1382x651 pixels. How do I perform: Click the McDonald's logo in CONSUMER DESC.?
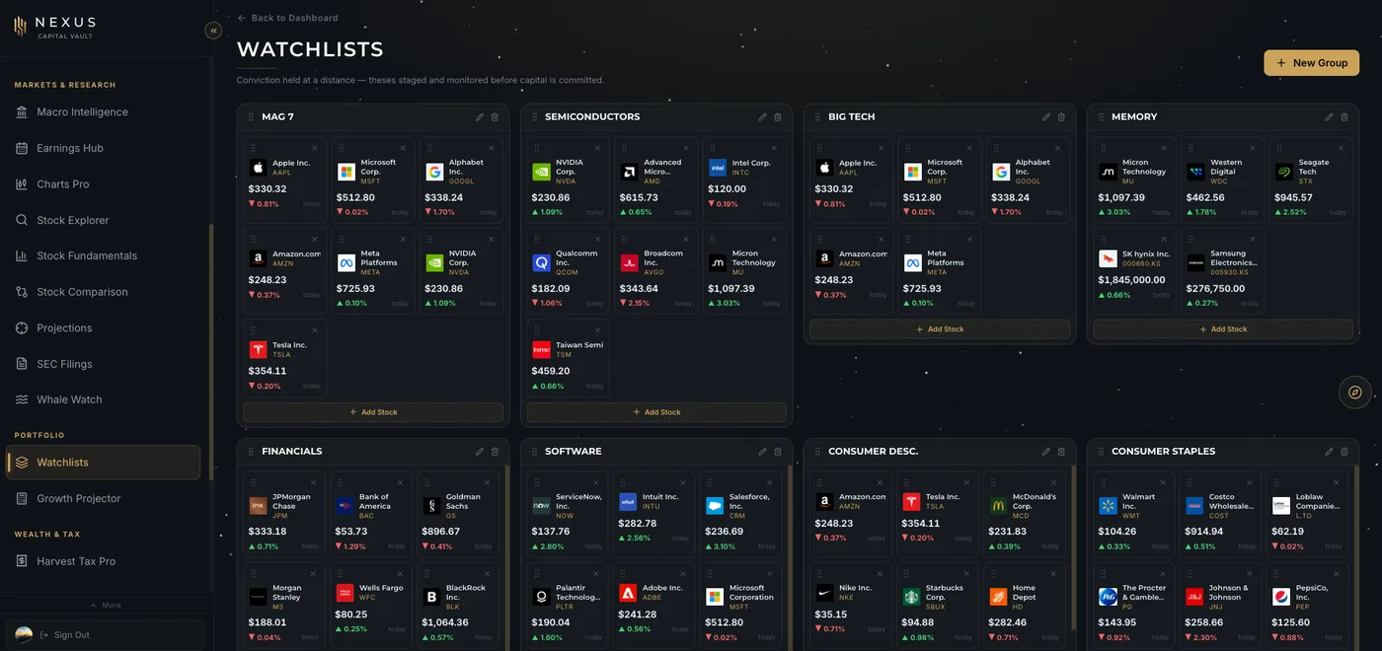pyautogui.click(x=999, y=506)
